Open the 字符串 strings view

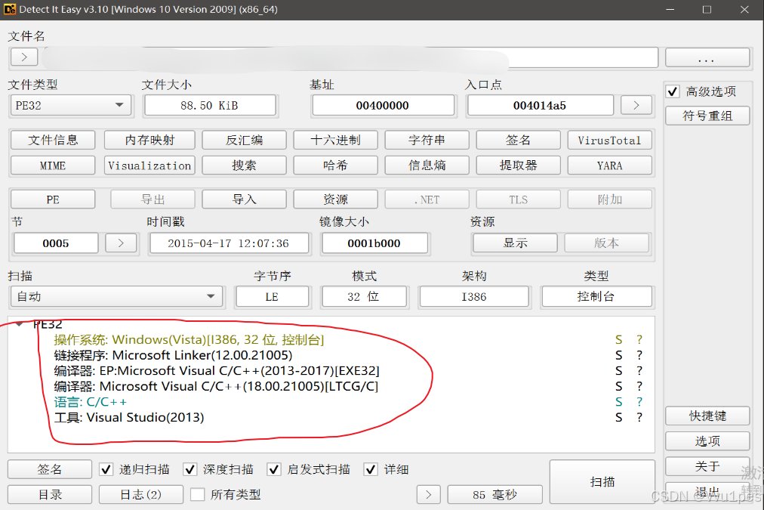pyautogui.click(x=427, y=140)
